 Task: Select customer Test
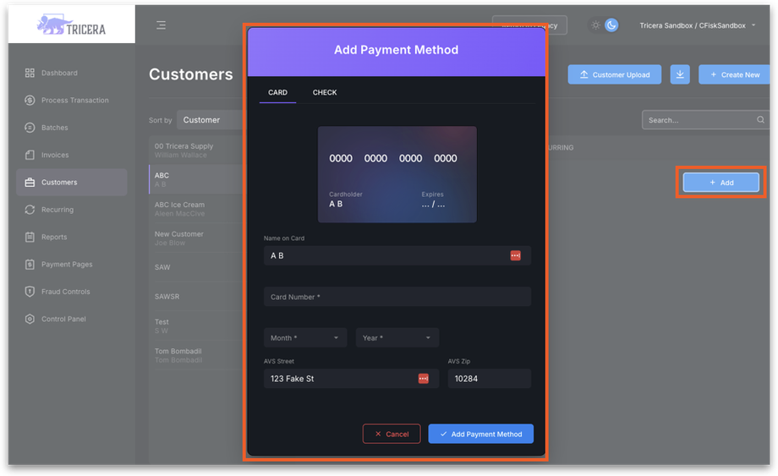pos(196,326)
